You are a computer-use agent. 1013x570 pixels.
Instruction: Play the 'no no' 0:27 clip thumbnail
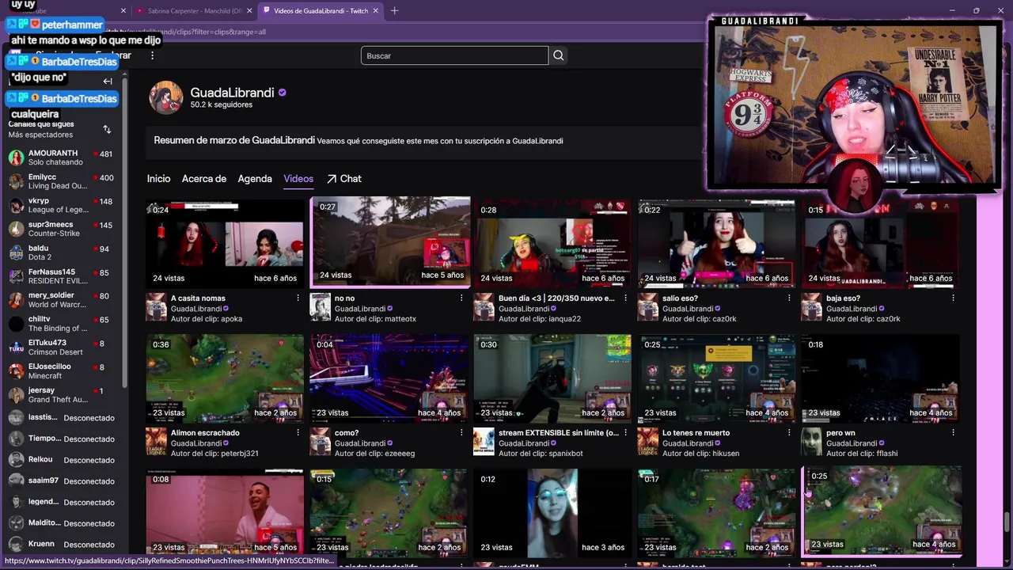coord(390,241)
